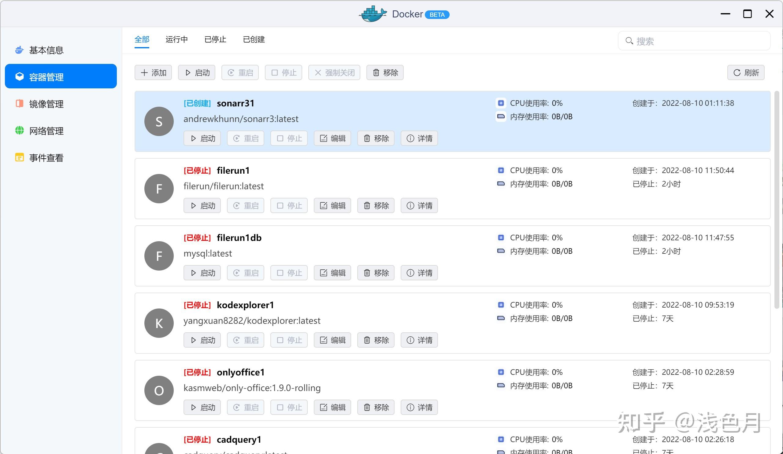This screenshot has height=454, width=783.
Task: Click the search magnifier icon
Action: tap(629, 41)
